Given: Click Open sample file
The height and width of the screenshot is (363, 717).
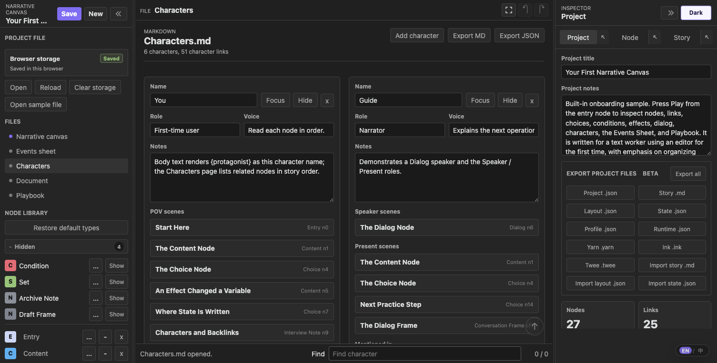Looking at the screenshot, I should click(x=36, y=105).
